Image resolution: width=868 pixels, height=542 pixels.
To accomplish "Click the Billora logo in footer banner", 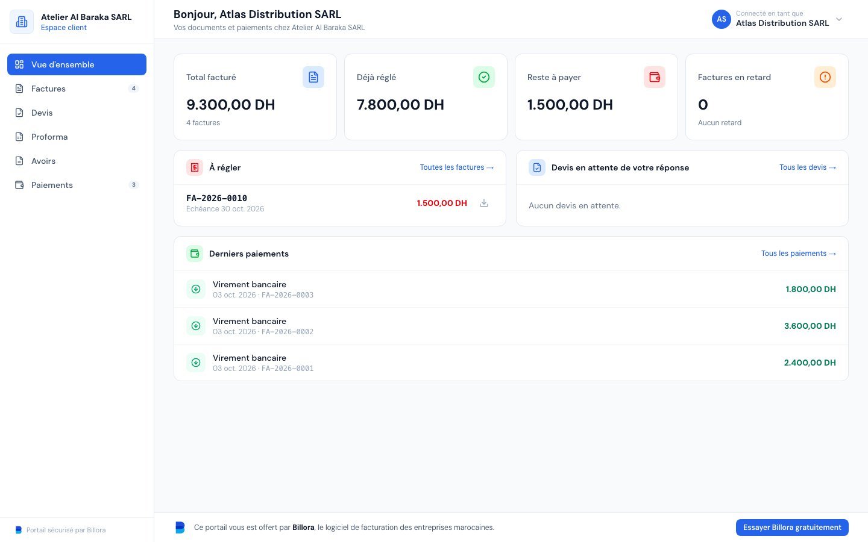I will click(x=180, y=528).
